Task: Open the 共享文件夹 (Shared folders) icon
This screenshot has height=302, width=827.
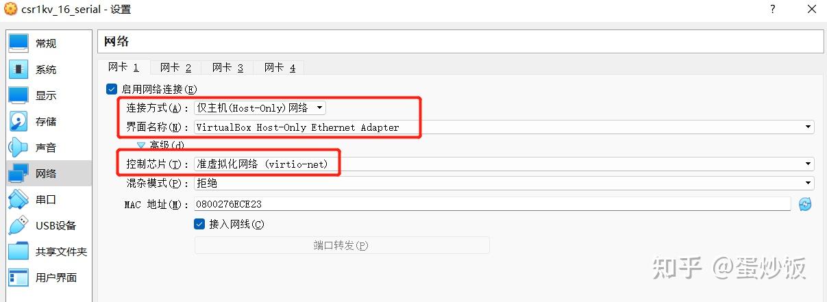Action: point(18,251)
